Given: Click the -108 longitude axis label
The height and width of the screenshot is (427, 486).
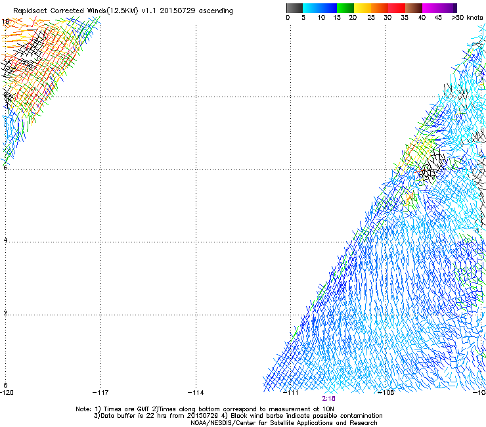Looking at the screenshot, I should click(x=386, y=393).
